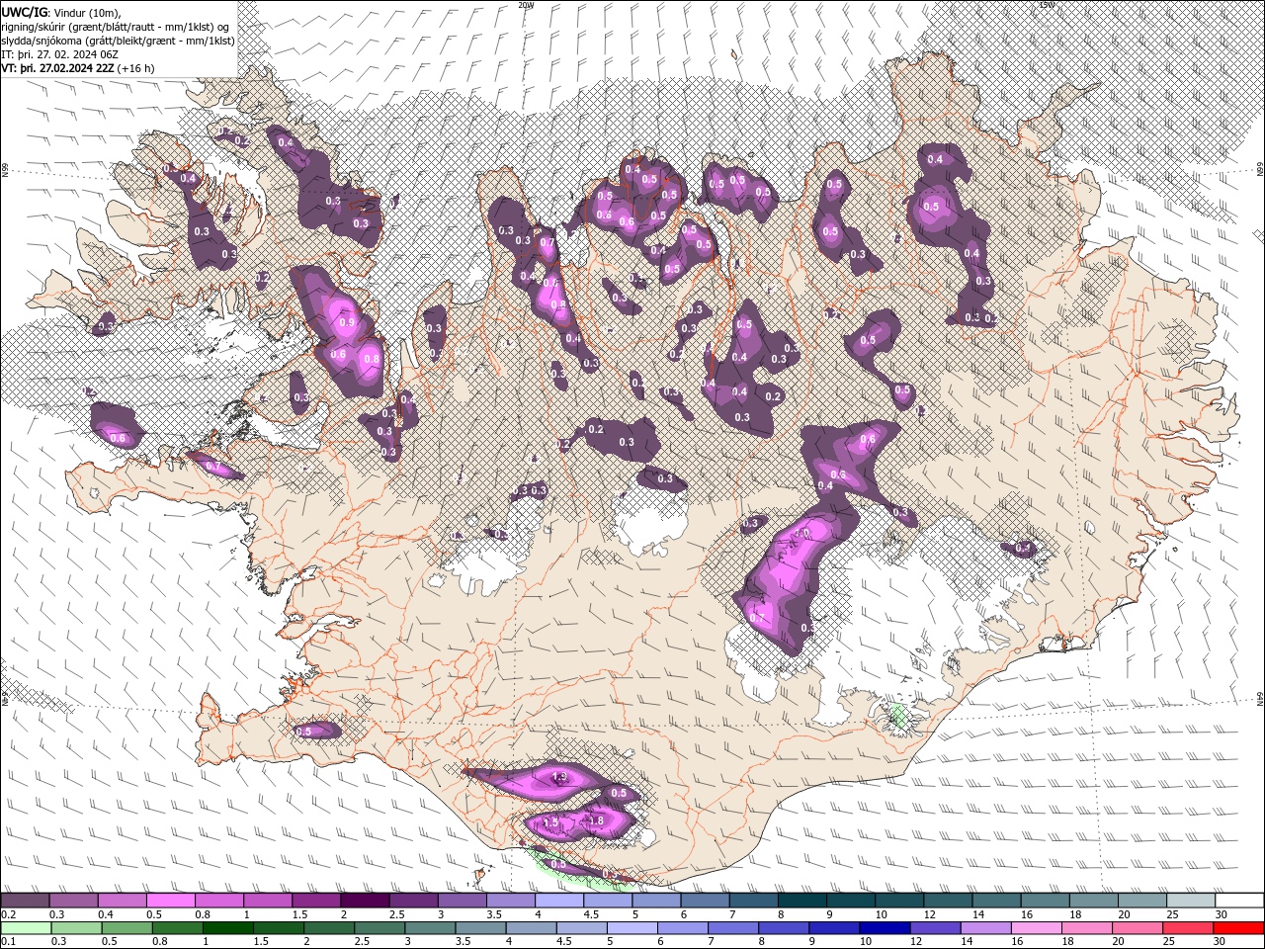Click the '1.8' precipitation value on the map
The height and width of the screenshot is (949, 1265).
596,820
